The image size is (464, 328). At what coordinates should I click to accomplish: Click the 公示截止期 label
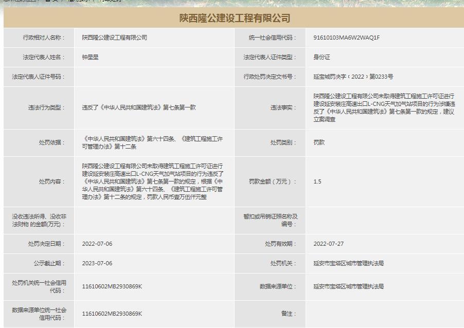49,263
